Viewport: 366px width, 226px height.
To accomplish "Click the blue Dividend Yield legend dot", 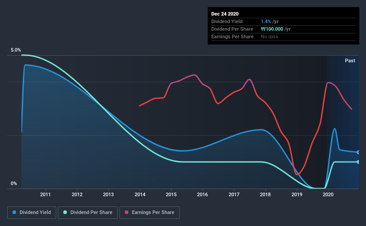I will click(x=14, y=212).
